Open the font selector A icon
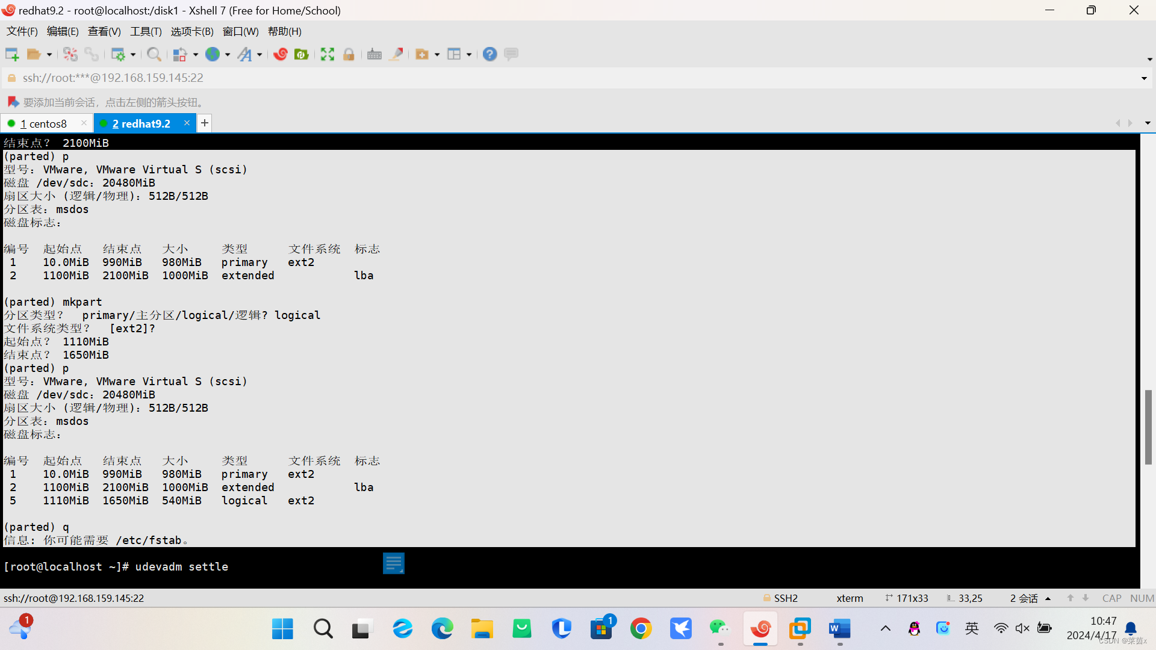 (246, 54)
